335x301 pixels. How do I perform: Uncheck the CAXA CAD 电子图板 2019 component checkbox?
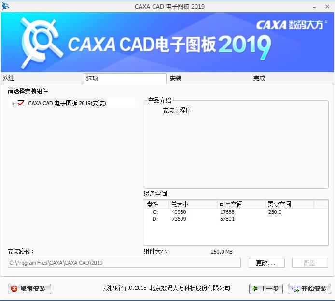[21, 103]
